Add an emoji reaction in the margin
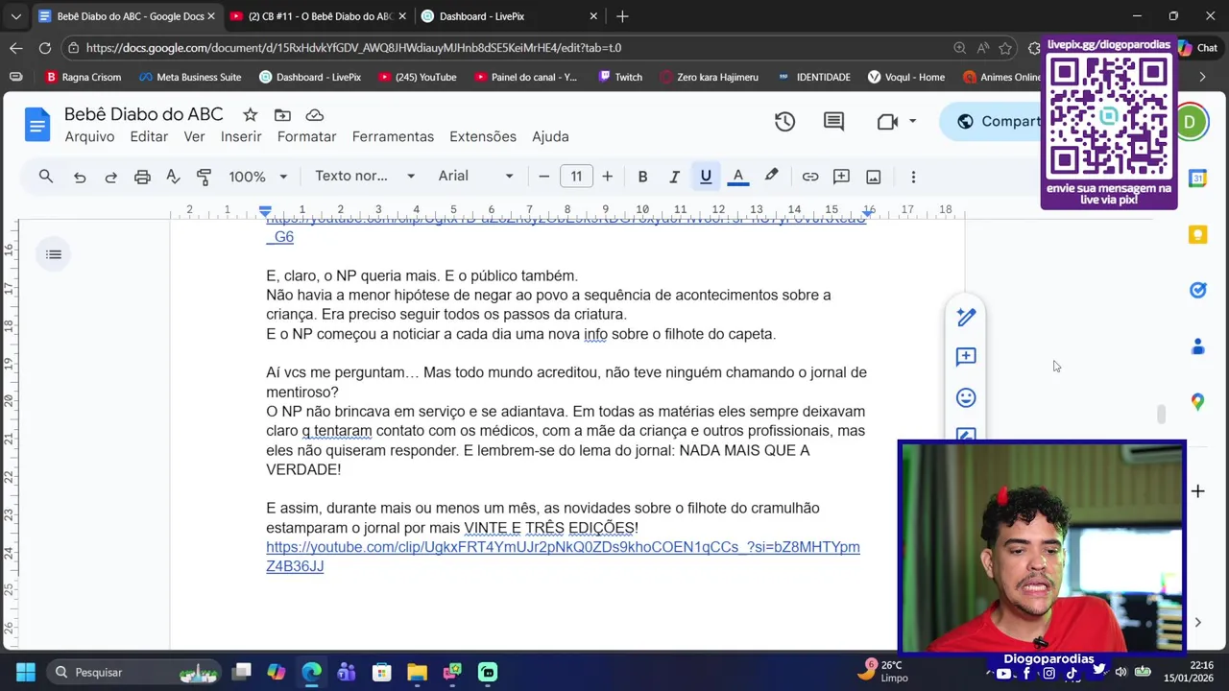Image resolution: width=1229 pixels, height=691 pixels. [966, 397]
